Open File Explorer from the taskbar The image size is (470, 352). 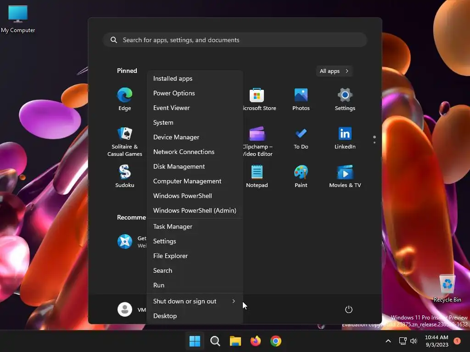[235, 341]
